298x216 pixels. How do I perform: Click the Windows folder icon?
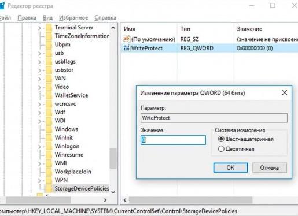[x=49, y=129]
